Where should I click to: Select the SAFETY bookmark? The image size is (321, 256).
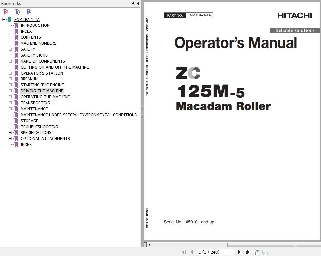[x=28, y=49]
